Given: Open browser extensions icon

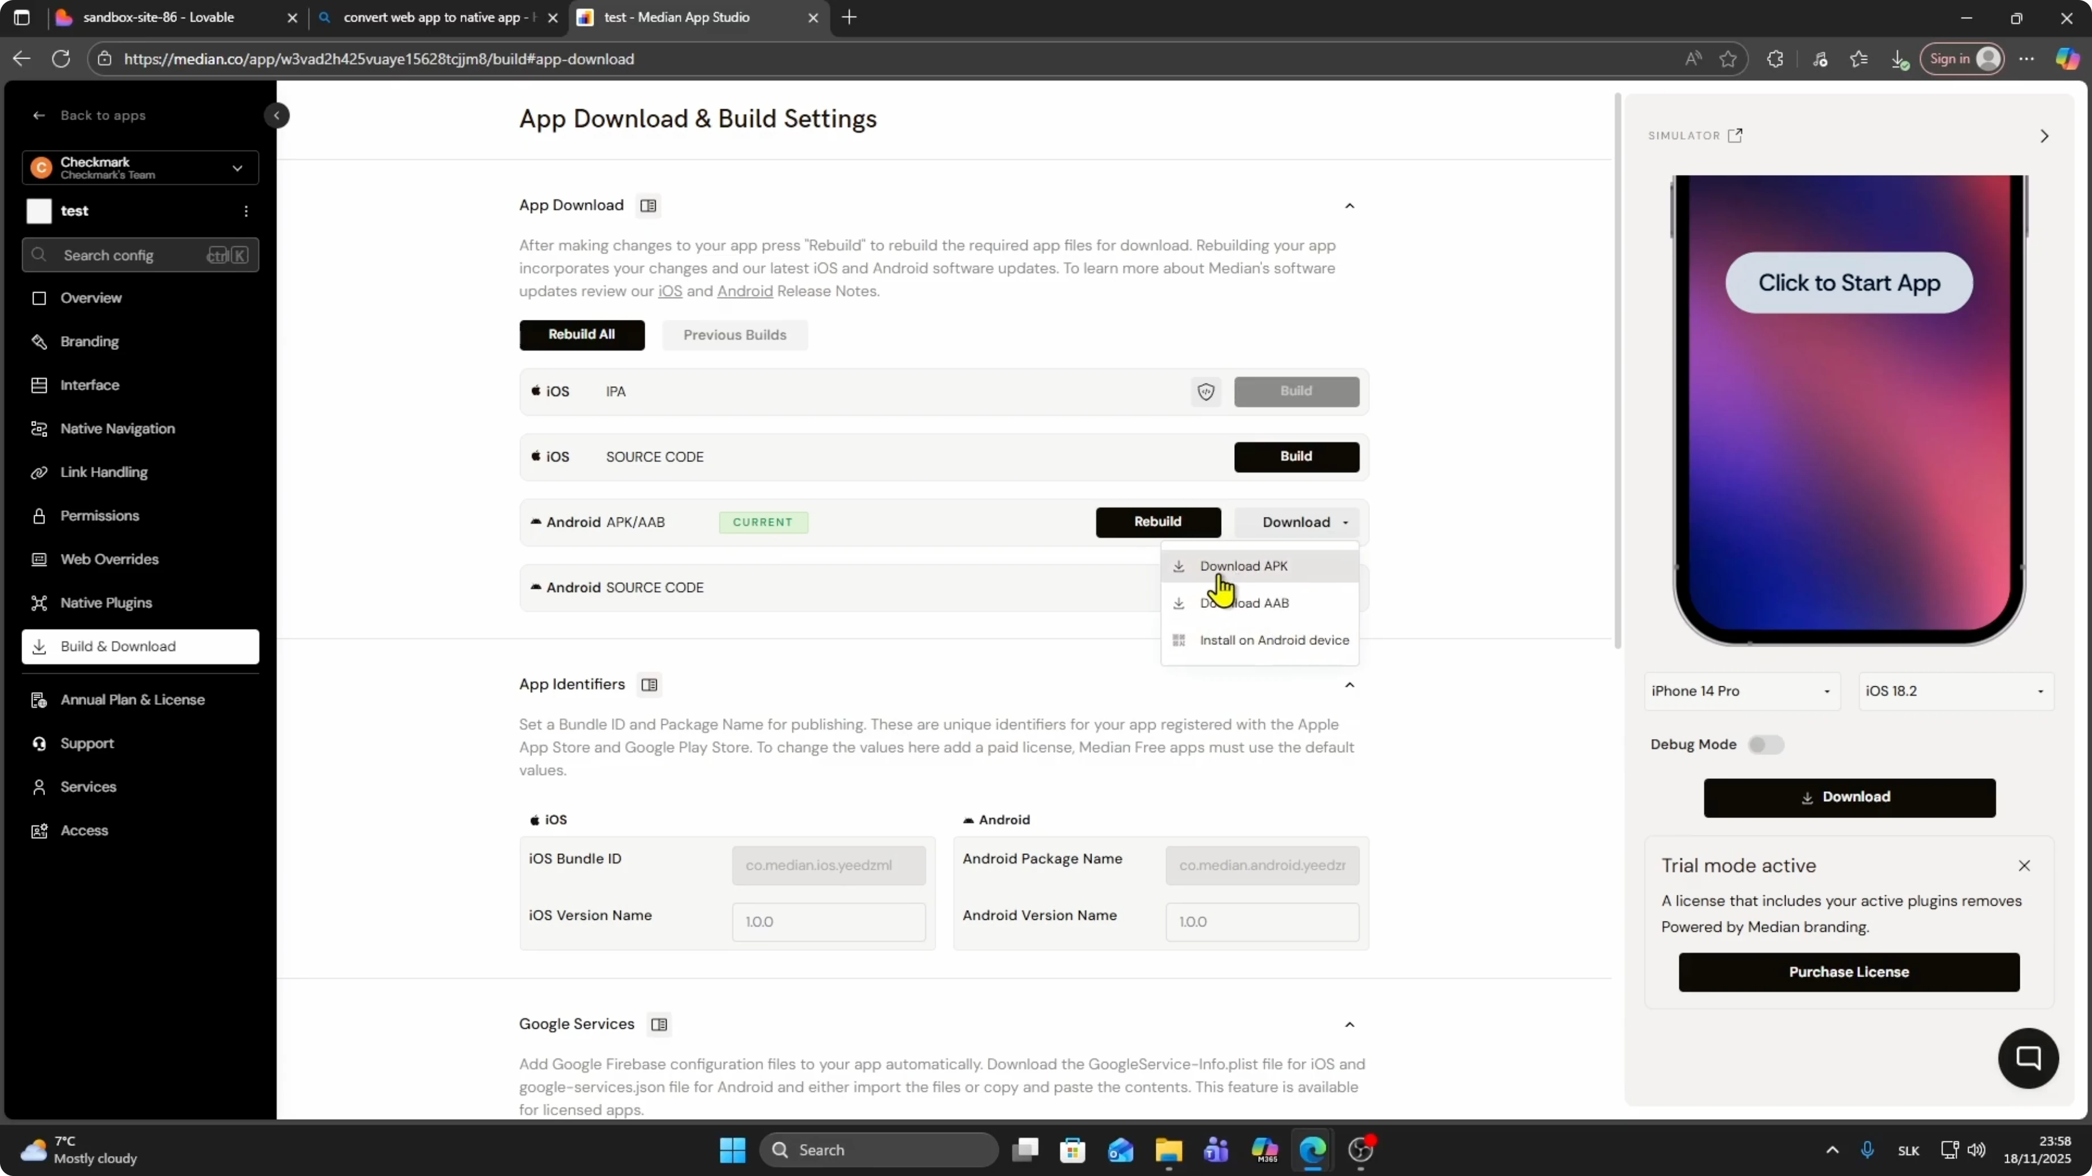Looking at the screenshot, I should tap(1775, 59).
